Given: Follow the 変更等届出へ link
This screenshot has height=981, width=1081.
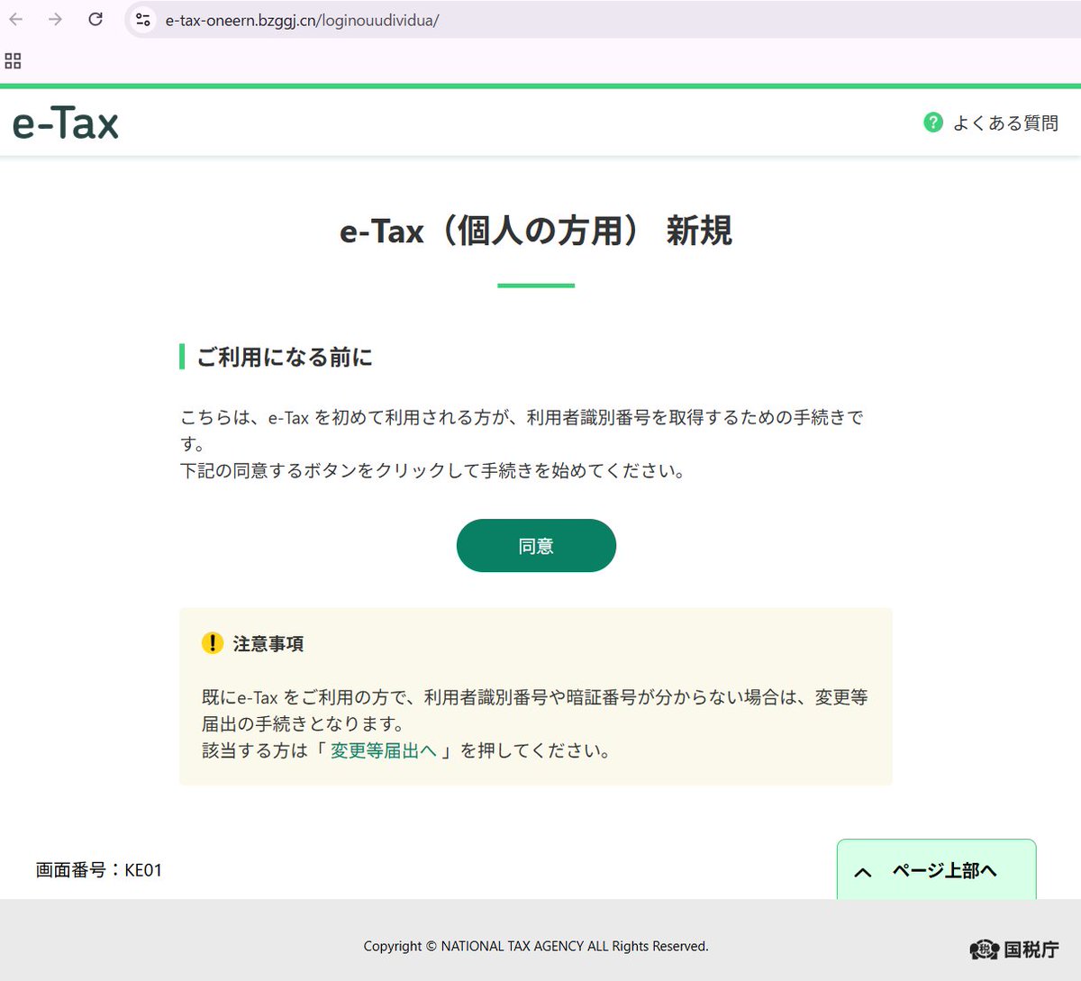Looking at the screenshot, I should coord(384,750).
